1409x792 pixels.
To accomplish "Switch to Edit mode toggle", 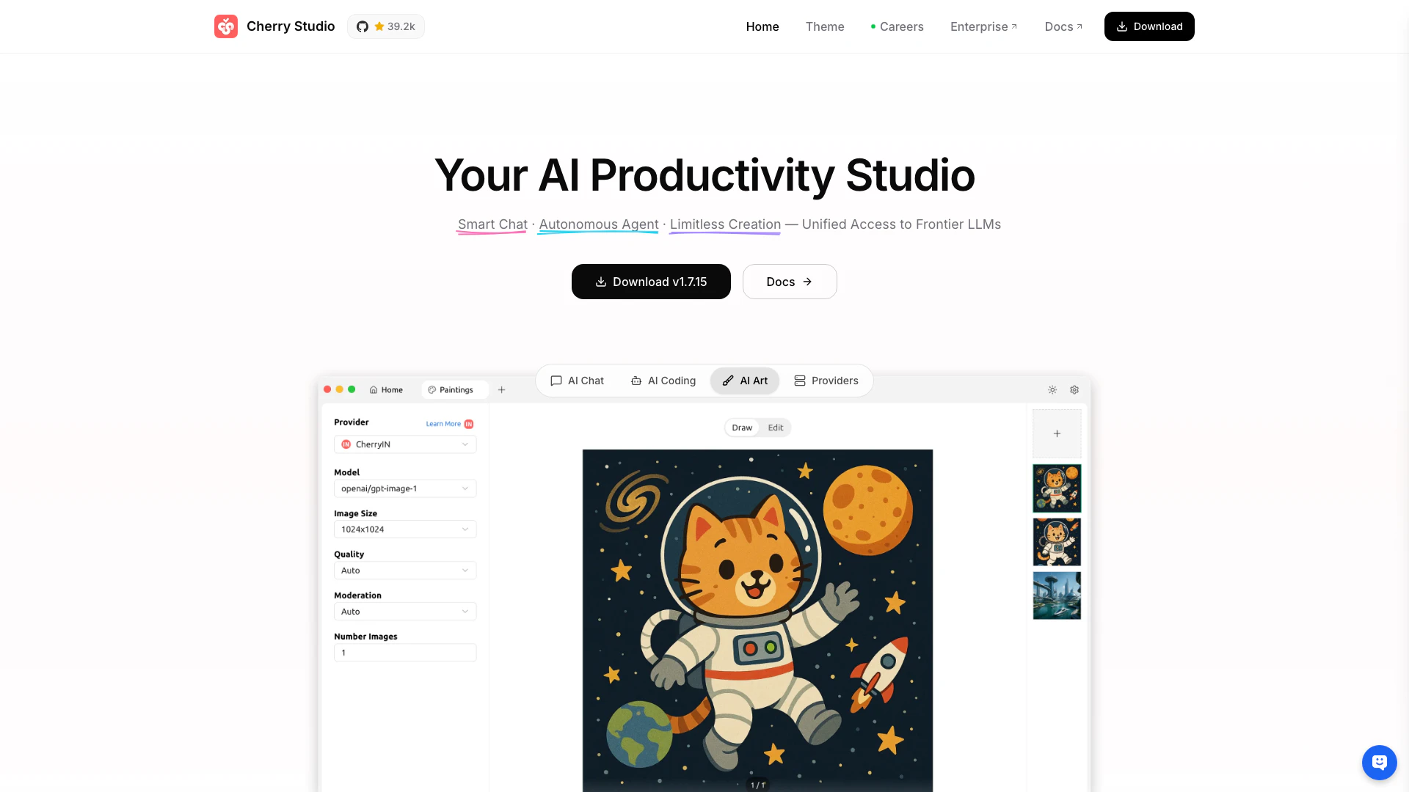I will click(x=776, y=428).
